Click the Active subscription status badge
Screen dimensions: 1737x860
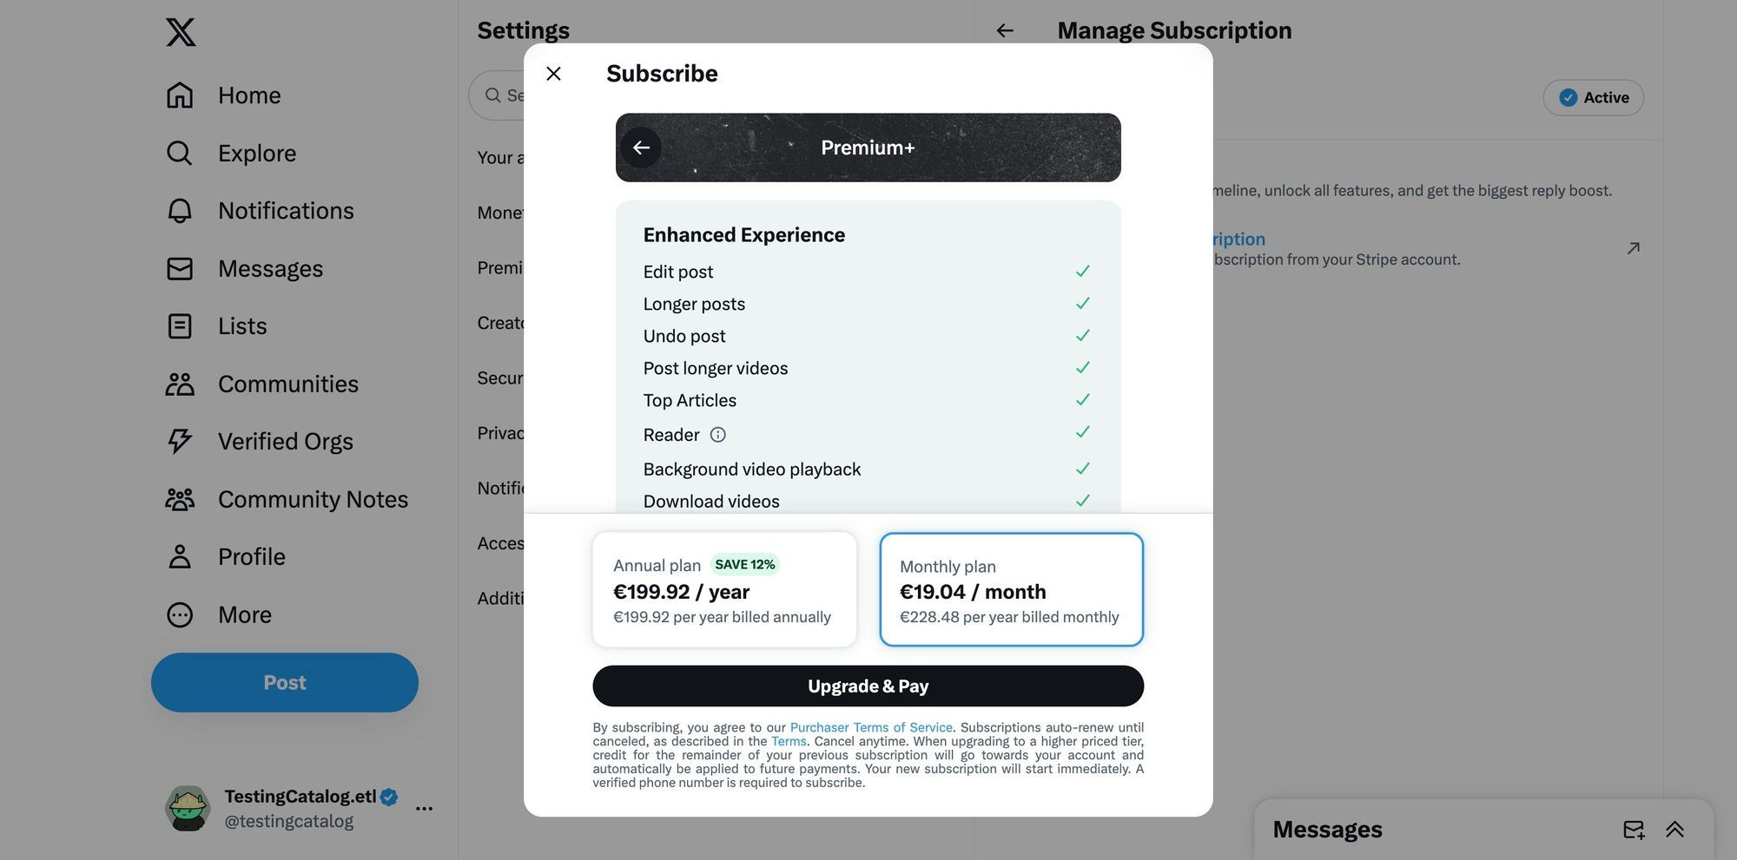[x=1593, y=97]
